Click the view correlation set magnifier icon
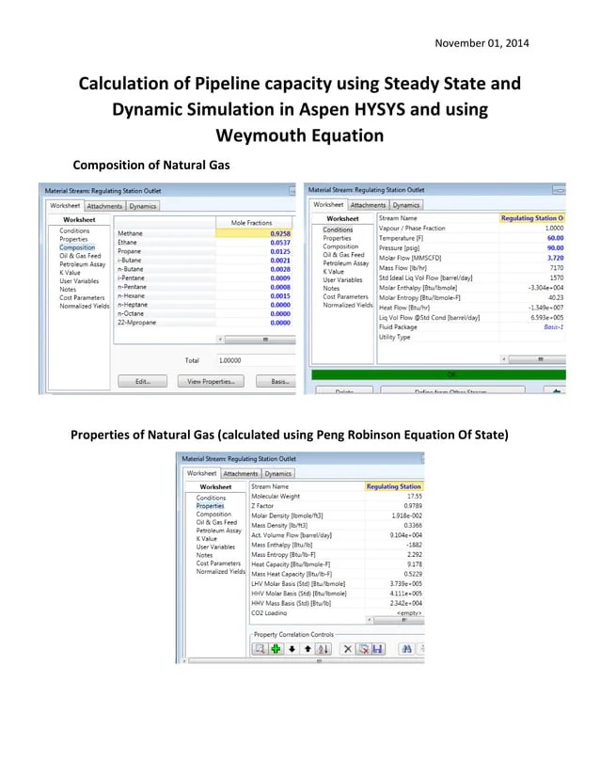Image resolution: width=600 pixels, height=777 pixels. 260,649
